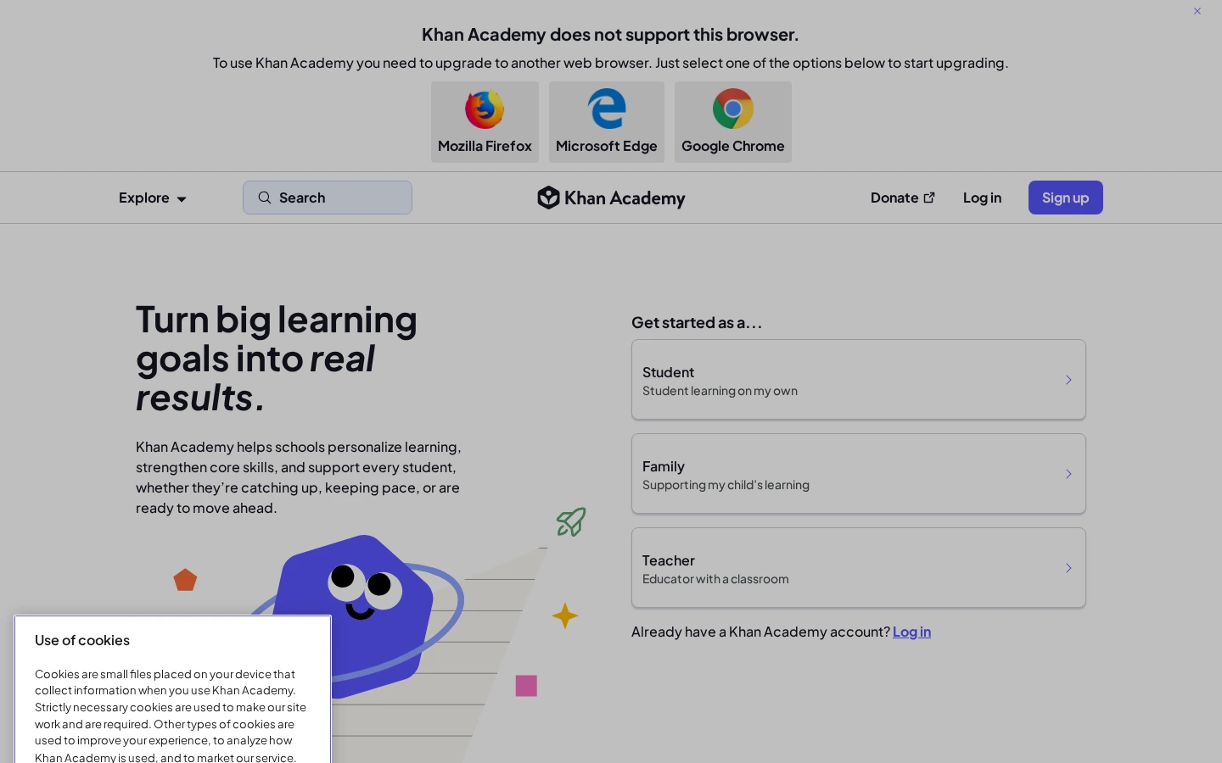This screenshot has width=1222, height=763.
Task: Click the search magnifier icon
Action: coord(265,198)
